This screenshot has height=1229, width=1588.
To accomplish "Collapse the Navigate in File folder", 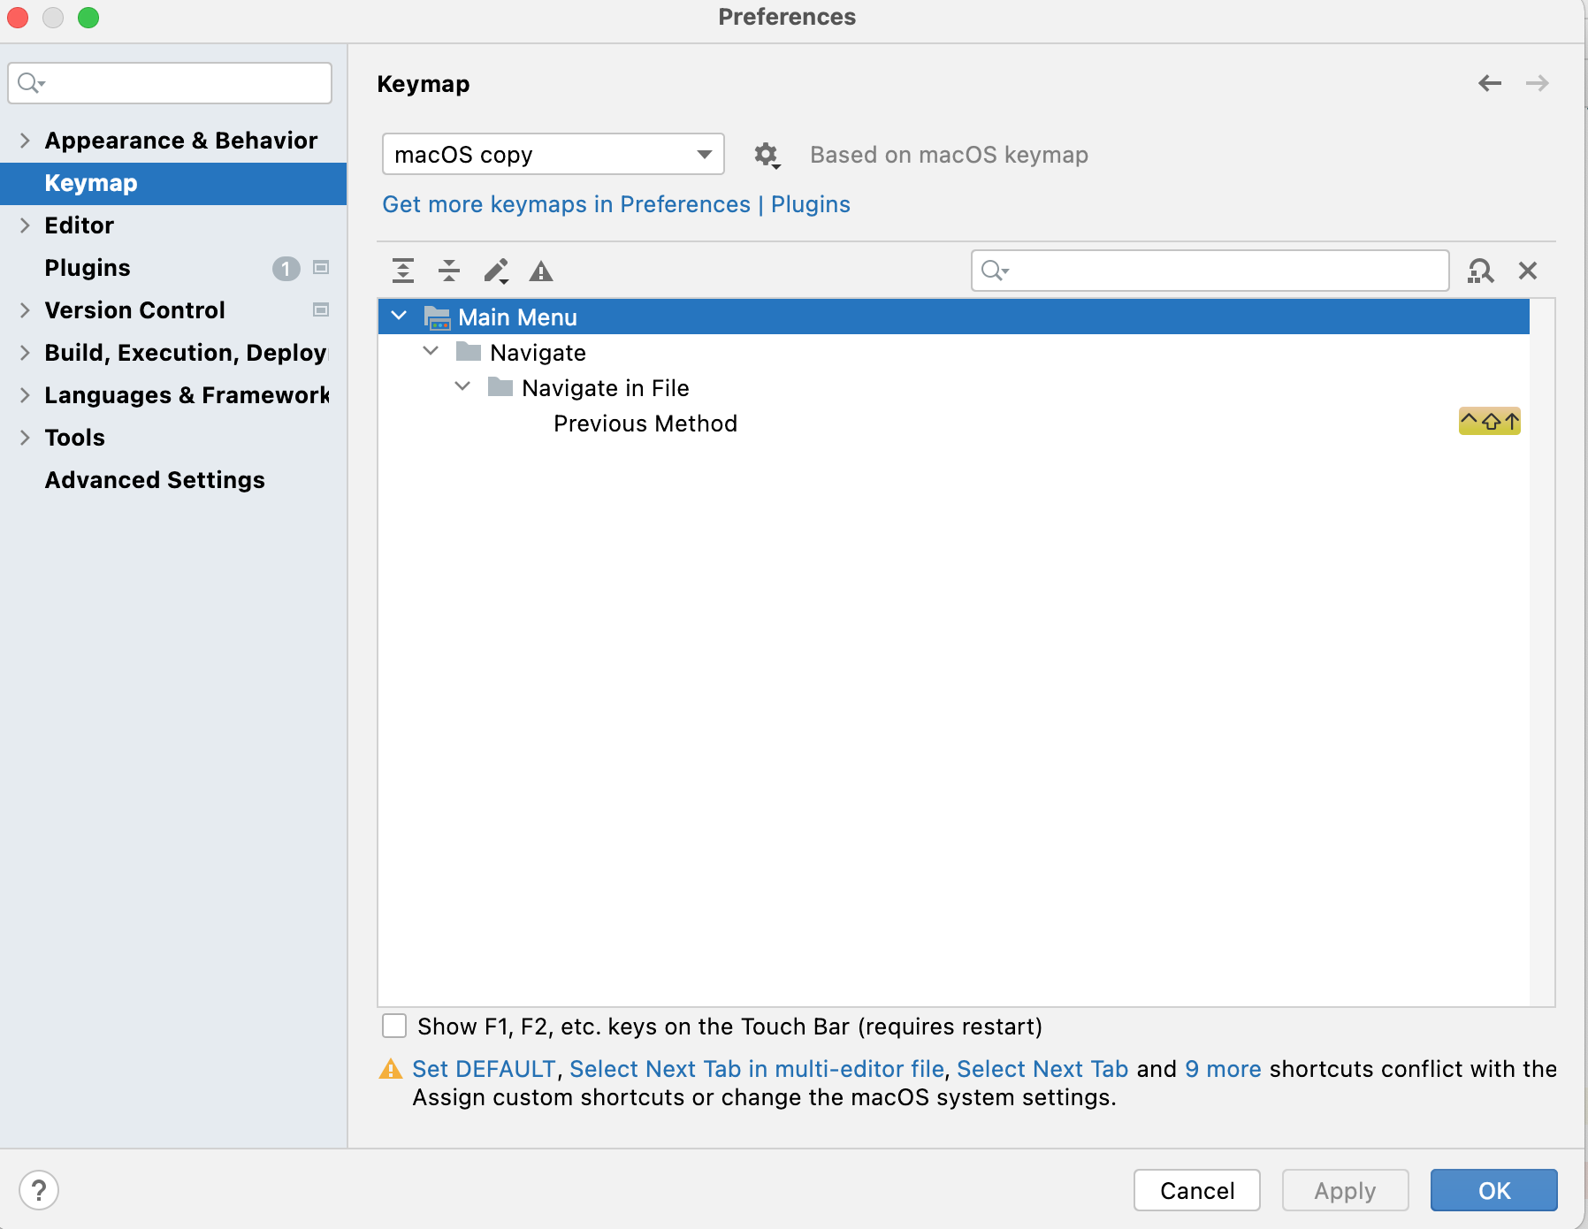I will tap(462, 387).
